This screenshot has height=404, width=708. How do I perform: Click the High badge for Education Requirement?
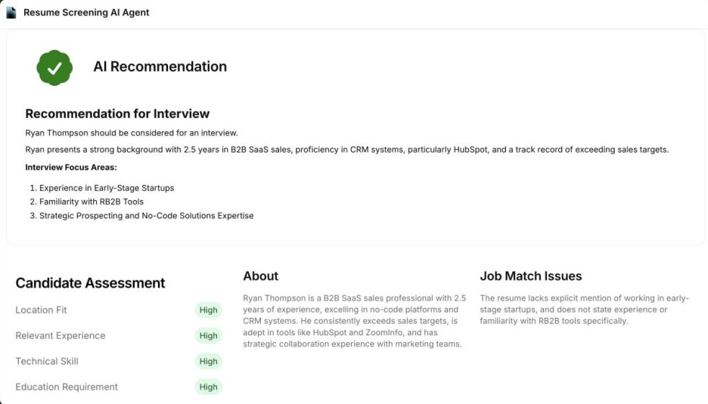click(x=208, y=387)
